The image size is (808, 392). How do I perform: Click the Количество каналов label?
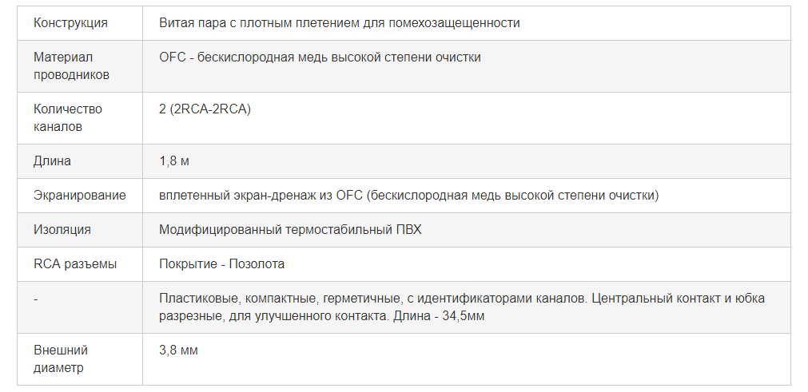(67, 118)
